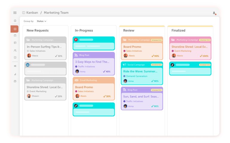This screenshot has width=230, height=143.
Task: Open the Marketing Team breadcrumb
Action: pos(56,13)
